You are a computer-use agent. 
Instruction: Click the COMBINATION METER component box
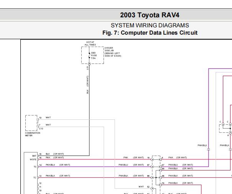(31, 123)
